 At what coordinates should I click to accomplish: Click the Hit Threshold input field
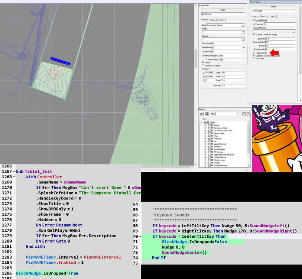pos(279,24)
